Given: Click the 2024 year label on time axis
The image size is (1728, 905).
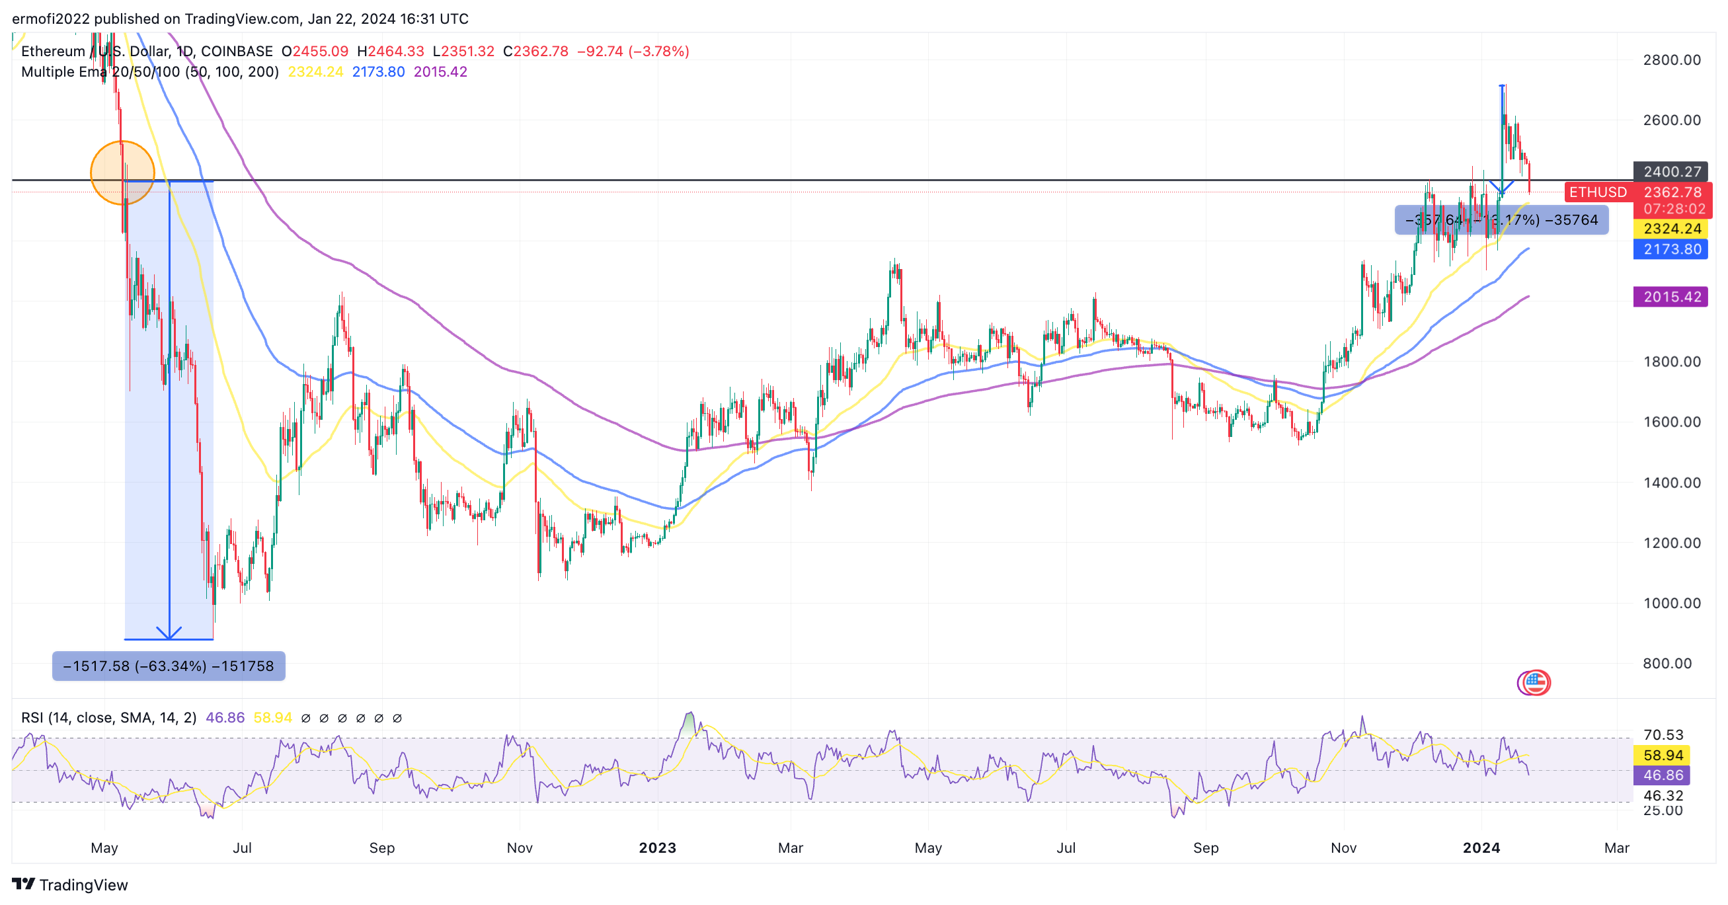Looking at the screenshot, I should coord(1481,848).
